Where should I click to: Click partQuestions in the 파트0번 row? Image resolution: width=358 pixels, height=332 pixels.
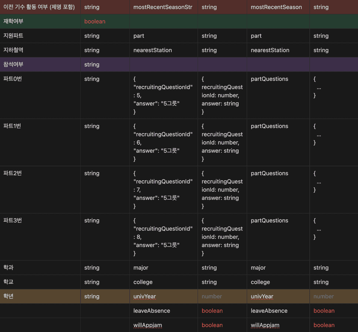[269, 79]
